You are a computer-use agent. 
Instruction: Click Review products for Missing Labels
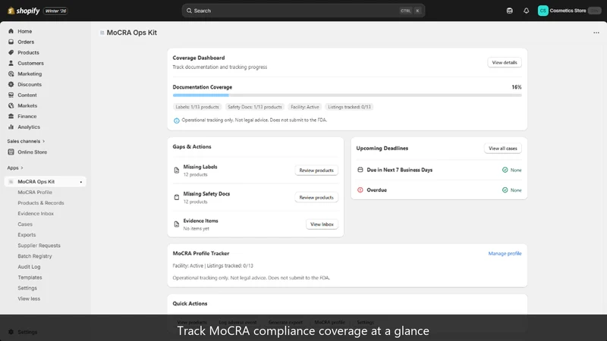pos(316,170)
